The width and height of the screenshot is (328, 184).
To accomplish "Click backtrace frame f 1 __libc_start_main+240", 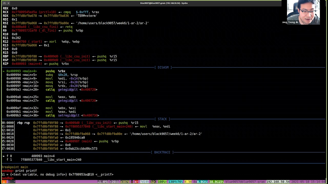I will click(44, 160).
